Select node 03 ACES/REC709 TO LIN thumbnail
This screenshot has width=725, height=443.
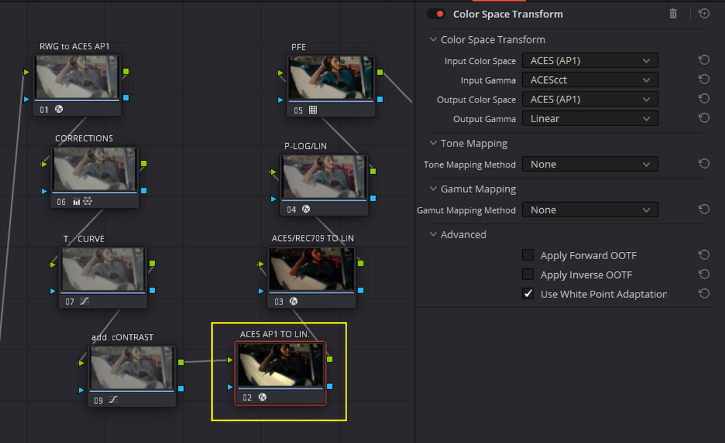point(312,269)
